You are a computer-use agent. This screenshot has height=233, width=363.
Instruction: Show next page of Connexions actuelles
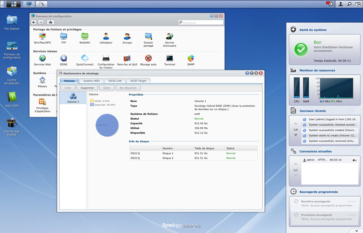click(296, 175)
